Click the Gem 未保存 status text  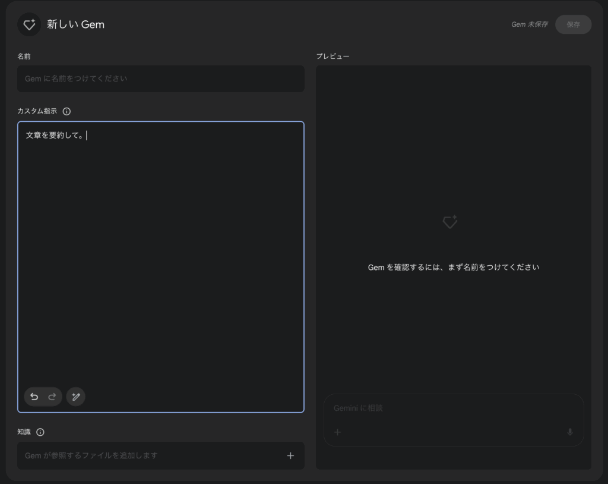pyautogui.click(x=530, y=24)
